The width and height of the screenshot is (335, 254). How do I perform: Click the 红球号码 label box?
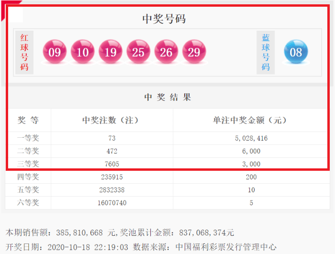[x=24, y=52]
